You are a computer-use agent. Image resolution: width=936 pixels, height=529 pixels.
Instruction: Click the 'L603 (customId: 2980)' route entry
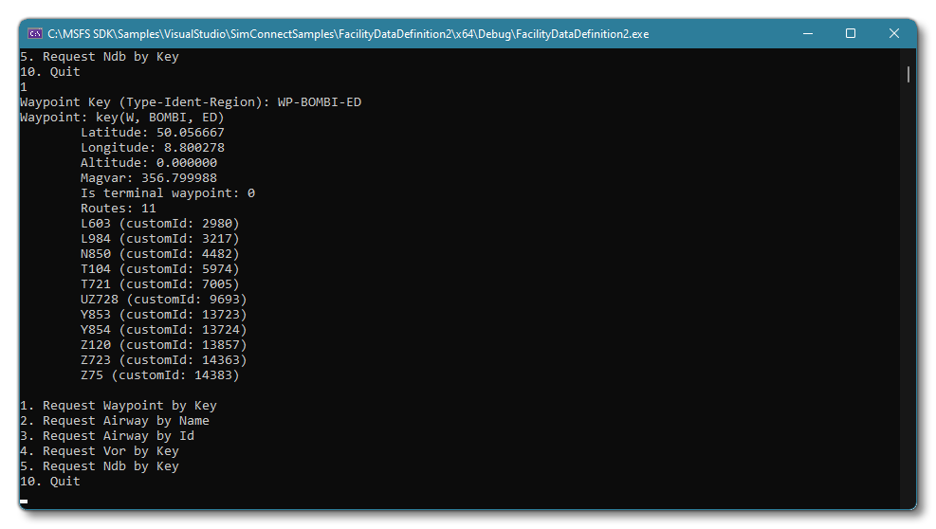(x=160, y=224)
